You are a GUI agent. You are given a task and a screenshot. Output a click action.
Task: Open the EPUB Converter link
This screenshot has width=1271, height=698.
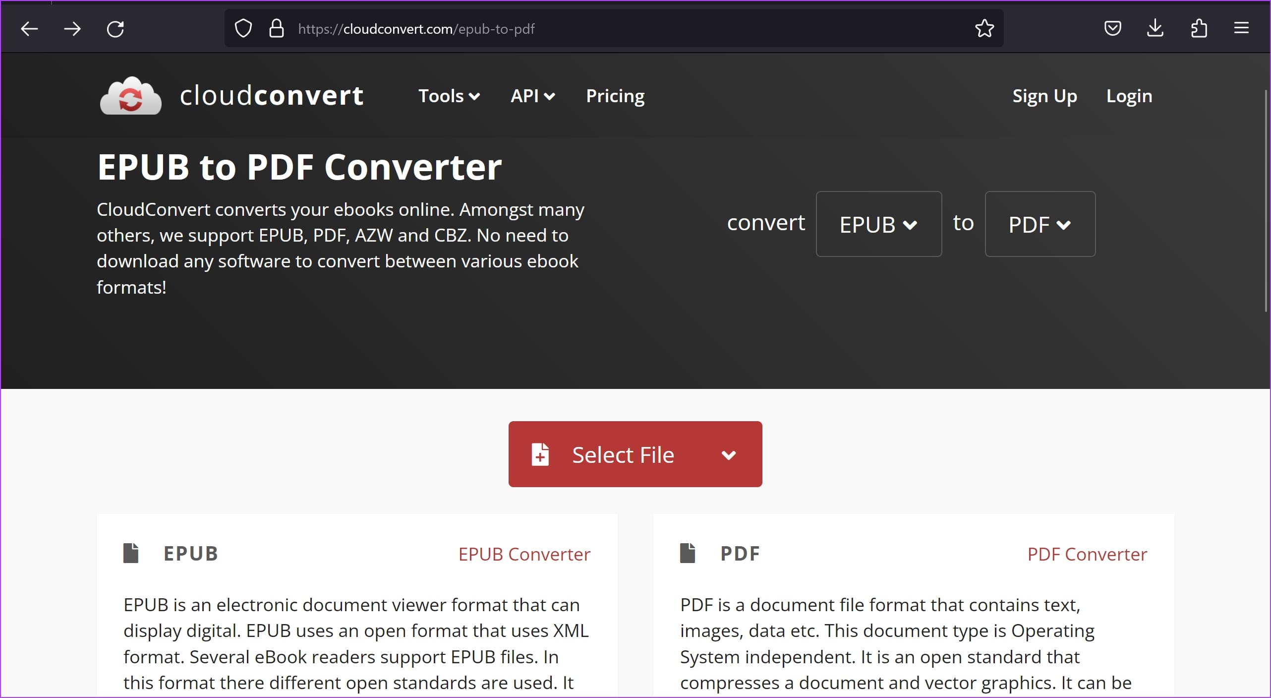(x=524, y=554)
